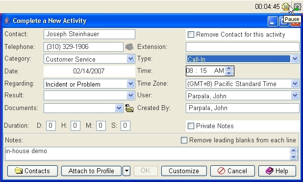Open the User dropdown
Viewport: 303px width, 182px height.
(295, 95)
